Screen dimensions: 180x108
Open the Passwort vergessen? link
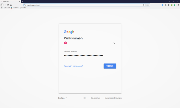[73, 66]
